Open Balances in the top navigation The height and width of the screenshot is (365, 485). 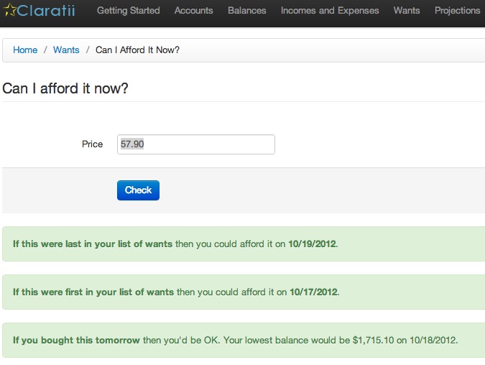[x=247, y=11]
